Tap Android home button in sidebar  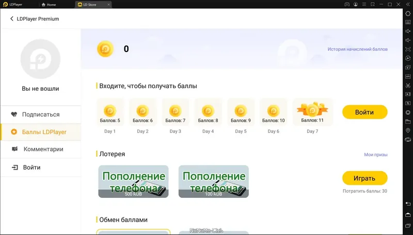(x=408, y=215)
